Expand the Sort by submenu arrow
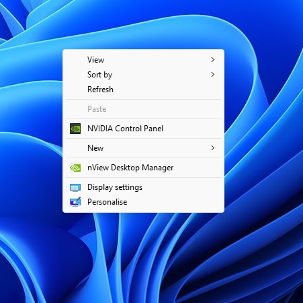 pos(213,75)
